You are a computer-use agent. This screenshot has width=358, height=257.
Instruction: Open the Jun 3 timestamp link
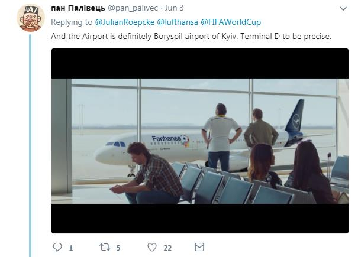coord(176,9)
